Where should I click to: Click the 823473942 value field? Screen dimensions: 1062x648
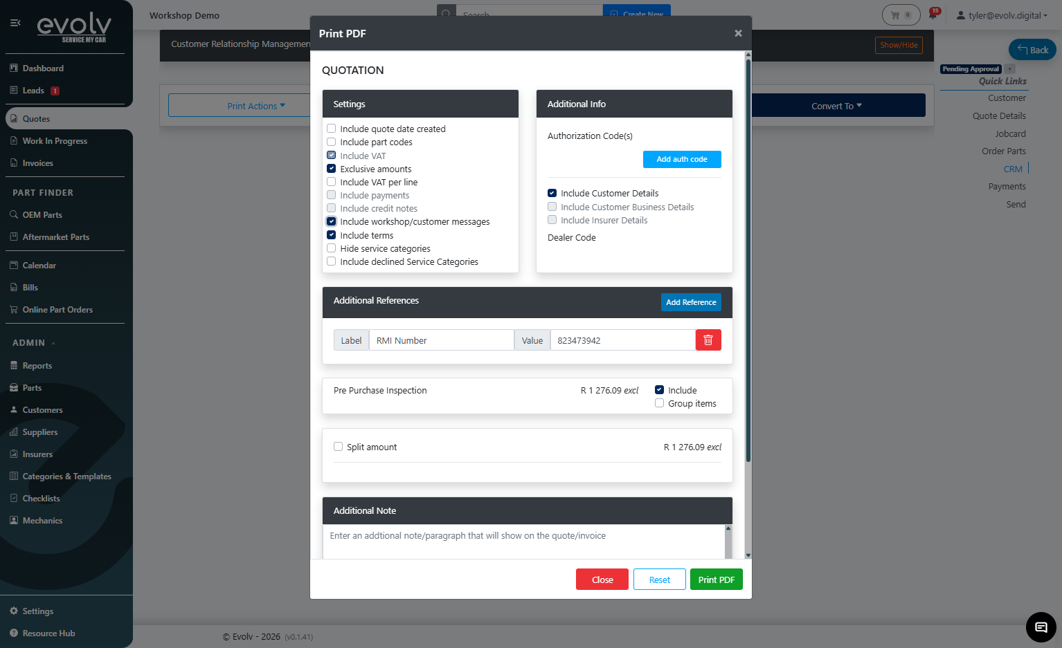[x=622, y=340]
